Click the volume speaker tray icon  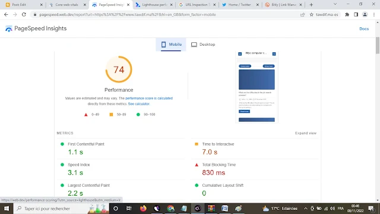pos(332,209)
